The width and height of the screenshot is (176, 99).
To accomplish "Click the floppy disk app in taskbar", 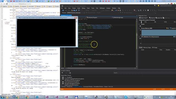I will (79, 97).
